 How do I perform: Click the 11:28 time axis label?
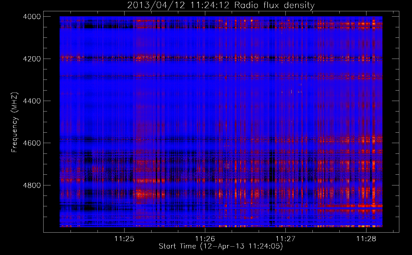pyautogui.click(x=366, y=239)
